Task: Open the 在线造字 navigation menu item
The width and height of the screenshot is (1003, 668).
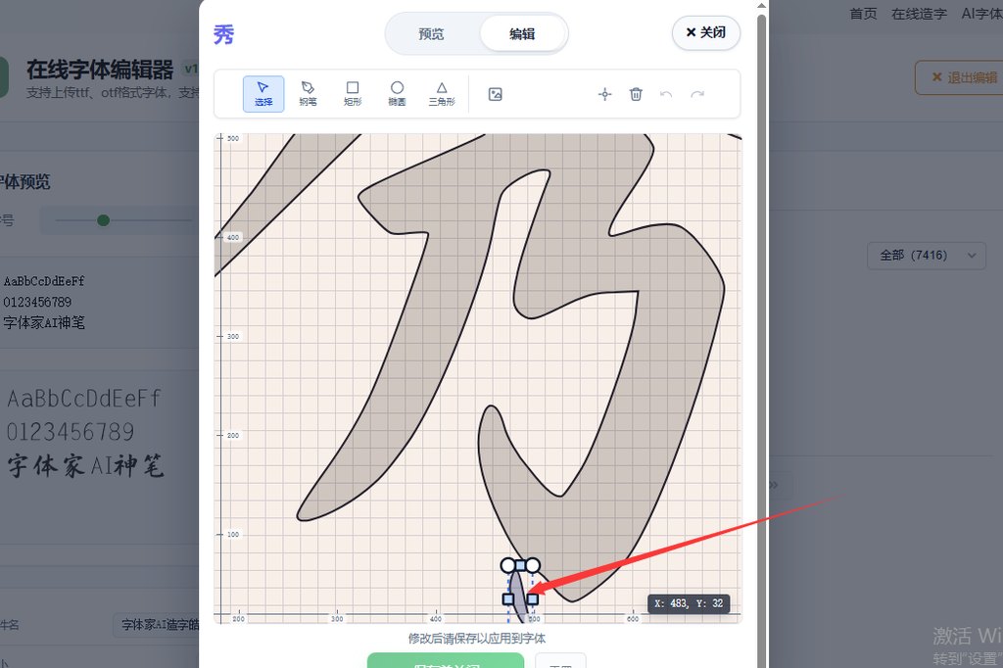Action: (x=918, y=14)
